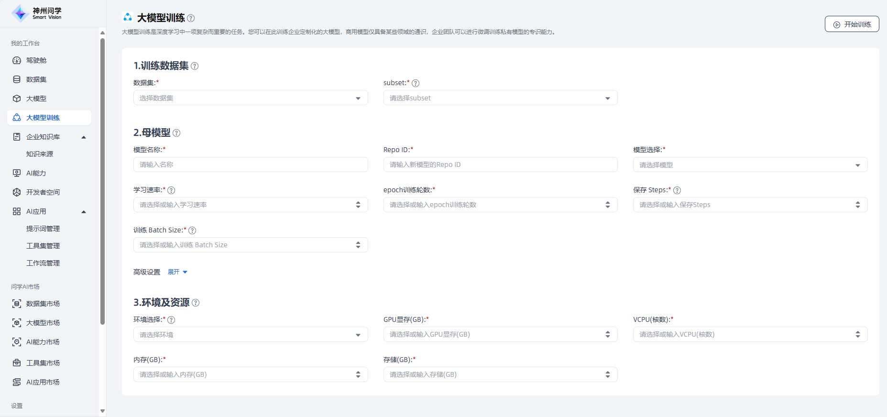Click the sidebar vertical scrollbar
The height and width of the screenshot is (417, 887).
(x=102, y=182)
